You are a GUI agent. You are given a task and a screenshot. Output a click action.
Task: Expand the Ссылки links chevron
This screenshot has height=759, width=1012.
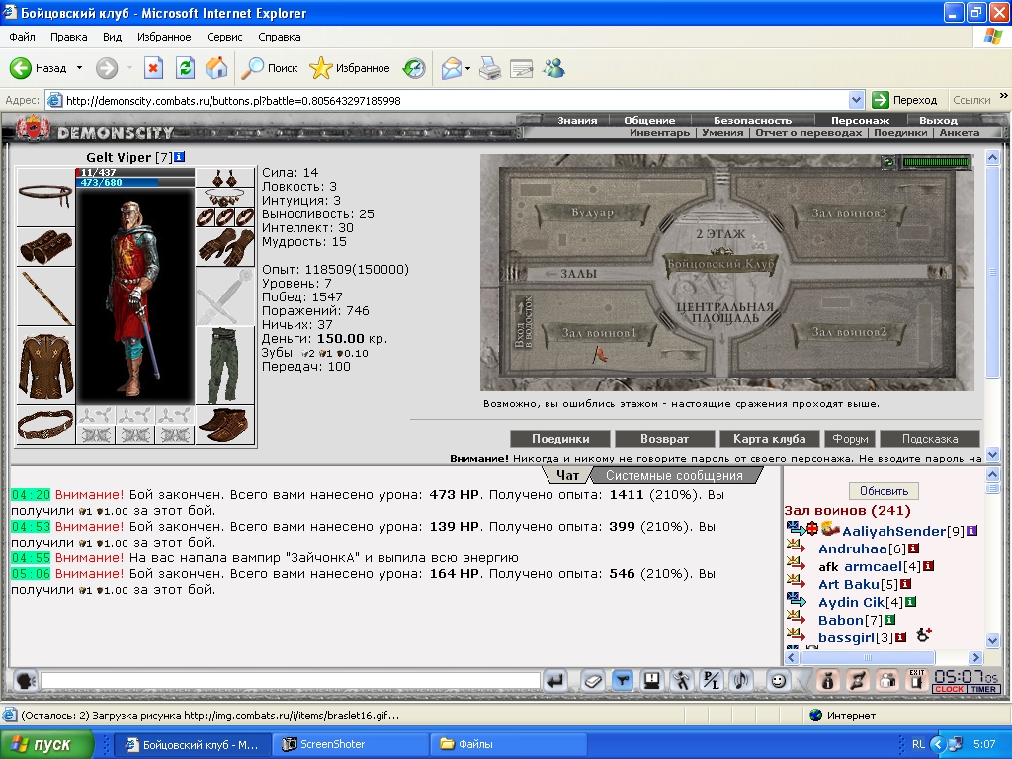click(x=1004, y=96)
